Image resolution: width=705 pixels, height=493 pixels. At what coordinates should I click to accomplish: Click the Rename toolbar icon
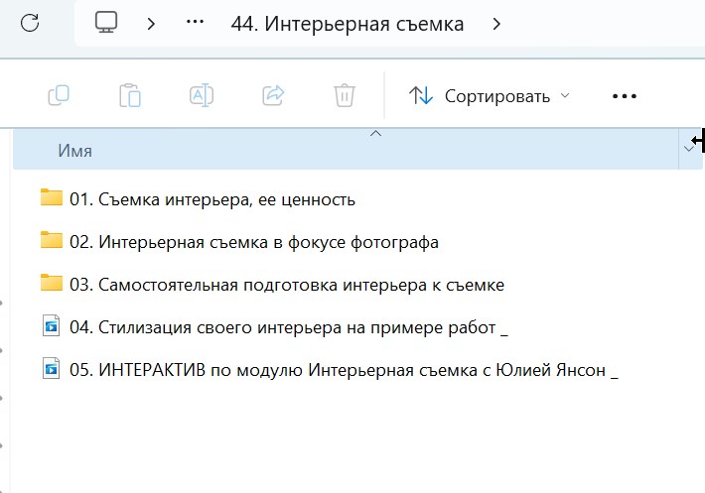pos(202,95)
